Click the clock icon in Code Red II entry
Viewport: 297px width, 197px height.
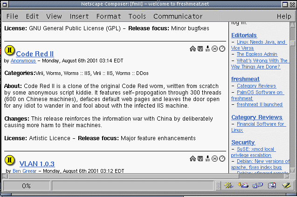coord(222,49)
